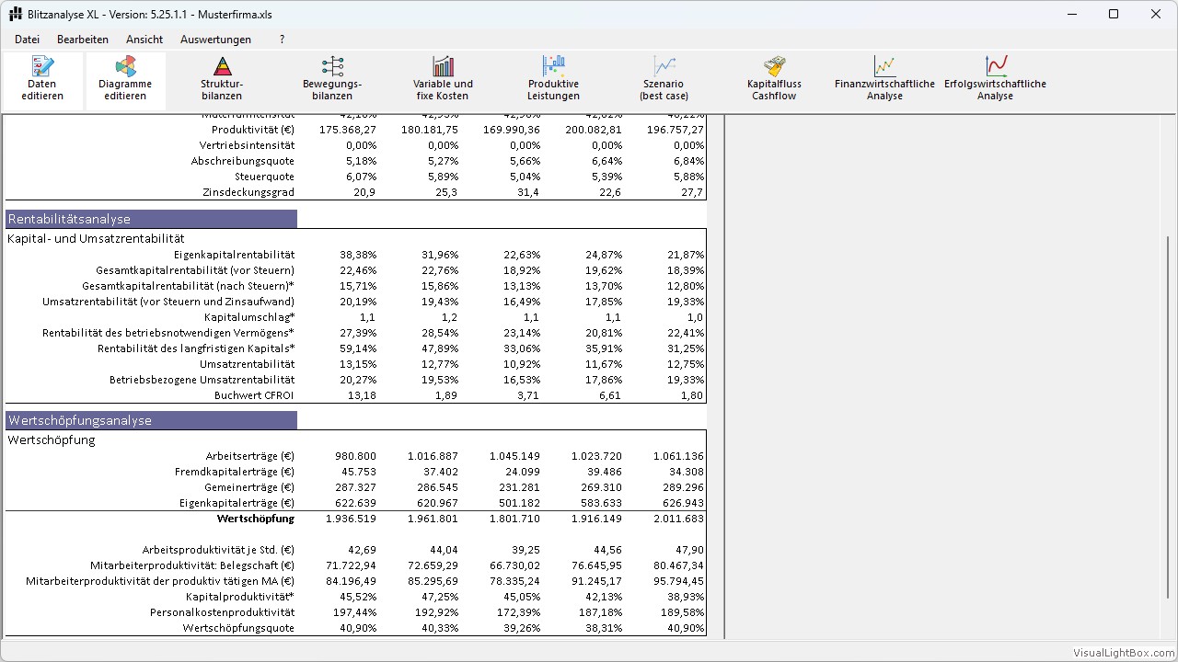The width and height of the screenshot is (1178, 662).
Task: Click Rentabilität des langfristigen Kapitals* label
Action: (196, 348)
